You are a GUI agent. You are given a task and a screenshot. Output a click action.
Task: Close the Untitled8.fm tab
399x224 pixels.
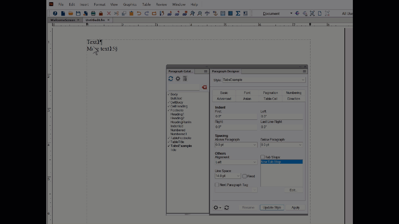108,20
